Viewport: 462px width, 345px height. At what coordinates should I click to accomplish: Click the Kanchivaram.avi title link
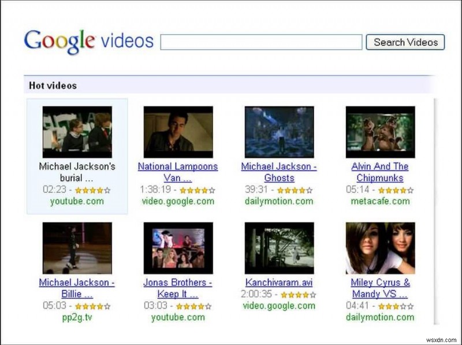[x=279, y=283]
